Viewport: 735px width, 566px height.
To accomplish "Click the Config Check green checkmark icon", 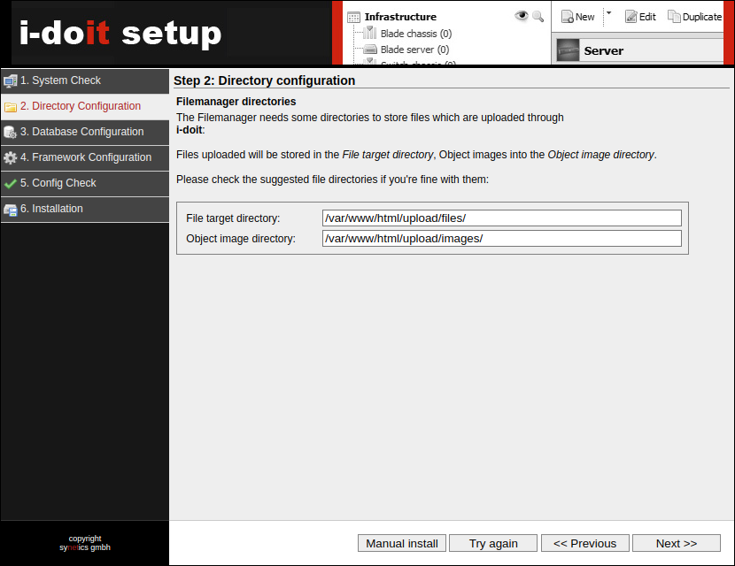I will tap(11, 184).
